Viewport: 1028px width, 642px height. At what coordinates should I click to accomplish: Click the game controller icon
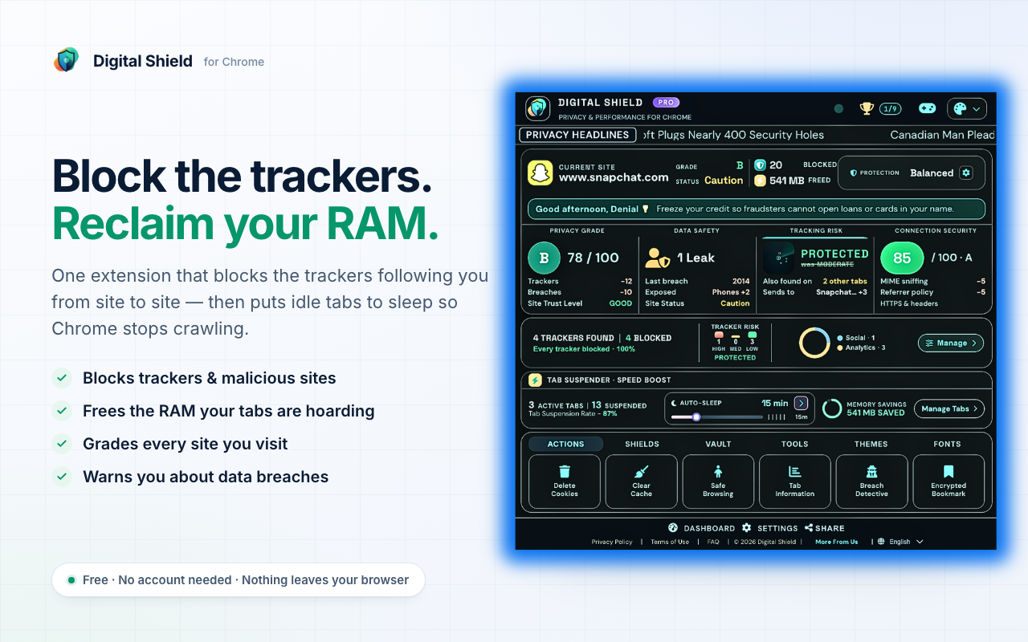click(x=927, y=108)
